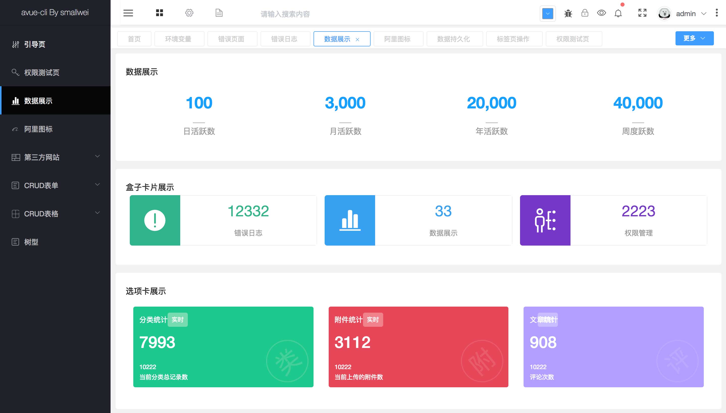The image size is (726, 413).
Task: Open 权限测试页 in the sidebar
Action: (55, 72)
